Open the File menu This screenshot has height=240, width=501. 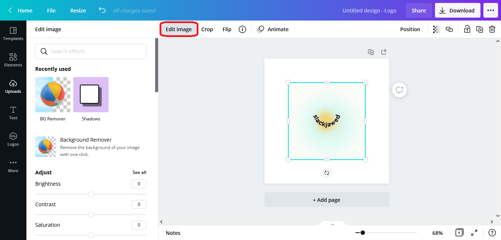pos(51,10)
